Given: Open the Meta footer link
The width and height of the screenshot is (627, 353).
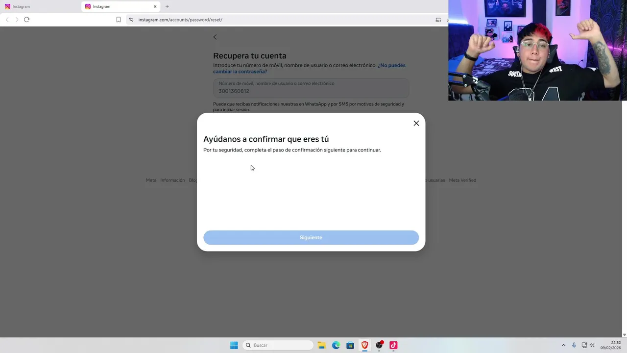Looking at the screenshot, I should (151, 180).
